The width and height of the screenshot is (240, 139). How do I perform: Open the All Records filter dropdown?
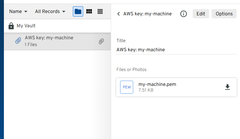(x=50, y=11)
